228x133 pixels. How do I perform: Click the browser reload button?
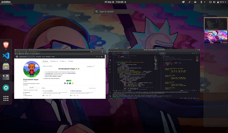coord(19,52)
